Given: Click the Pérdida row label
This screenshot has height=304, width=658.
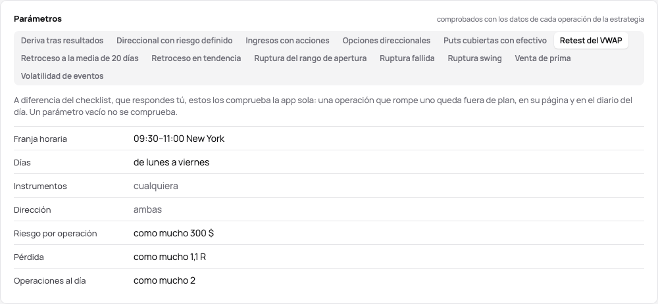Looking at the screenshot, I should tap(29, 257).
